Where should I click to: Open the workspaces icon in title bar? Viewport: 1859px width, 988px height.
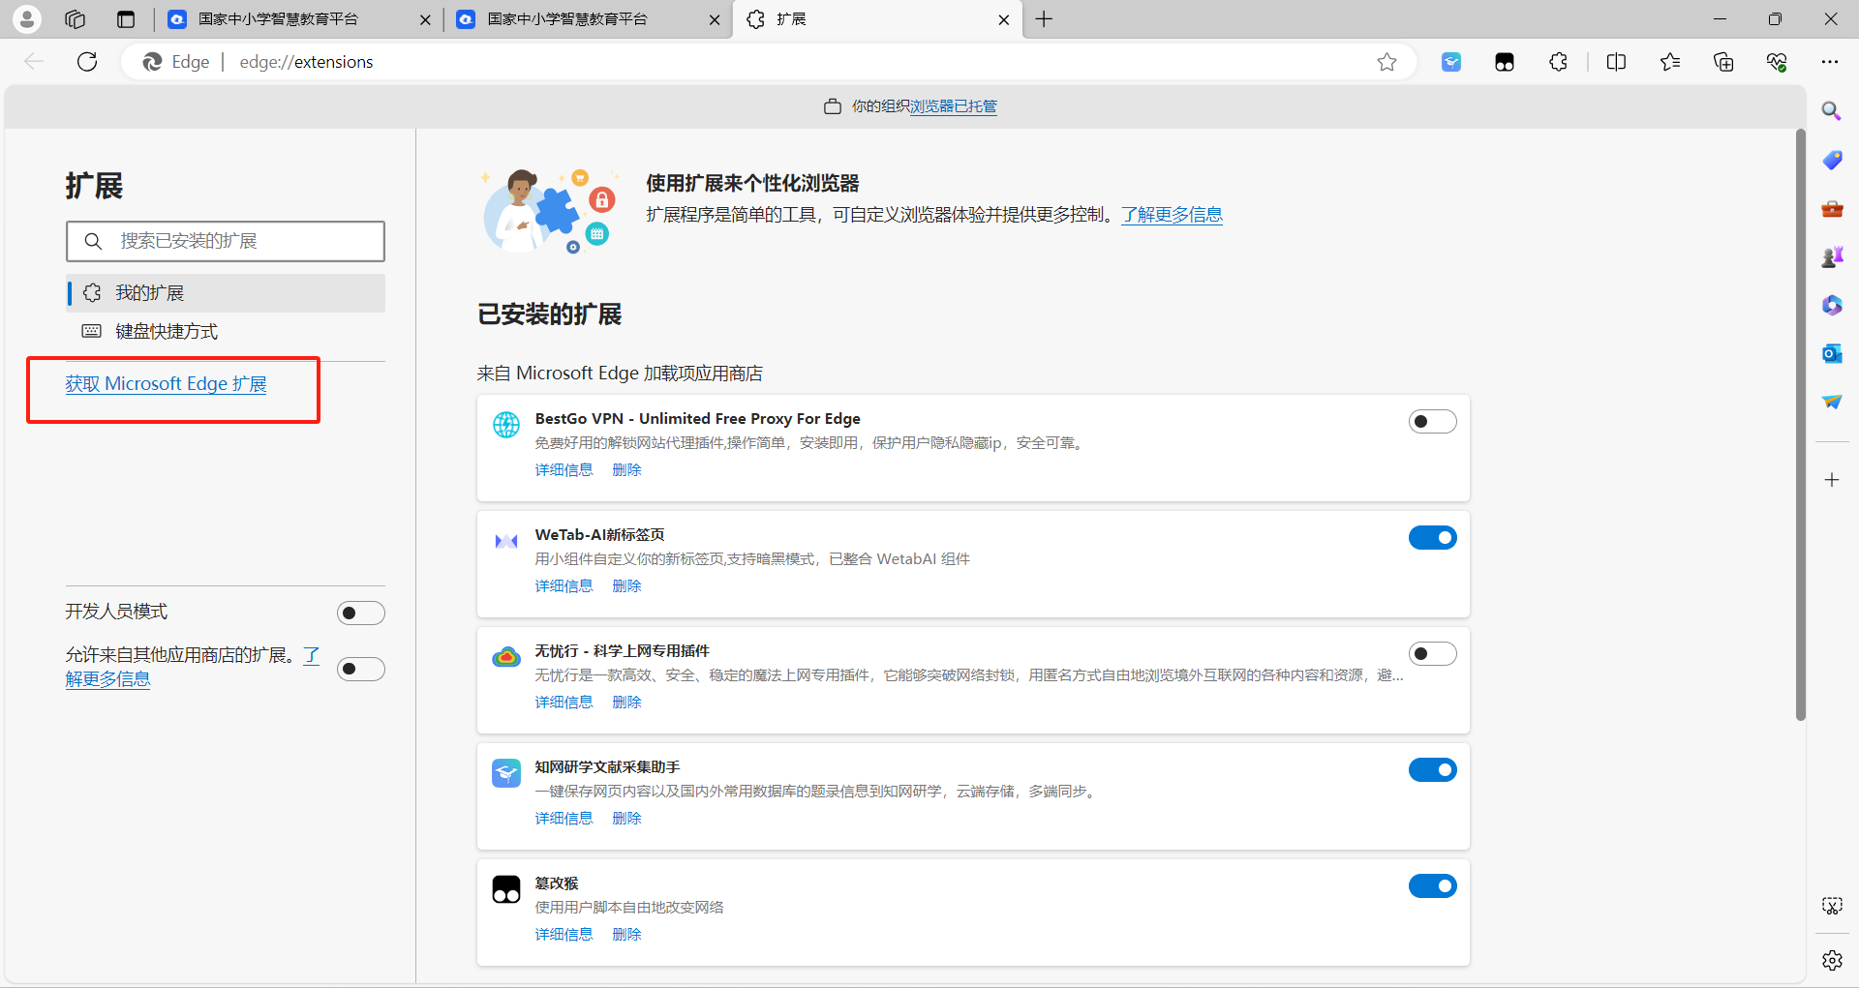(76, 18)
